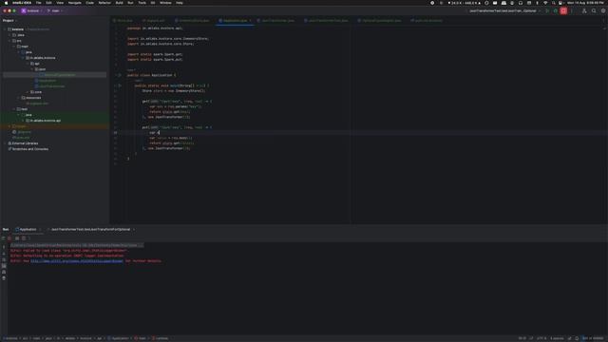Open the Navigate menu

(74, 3)
